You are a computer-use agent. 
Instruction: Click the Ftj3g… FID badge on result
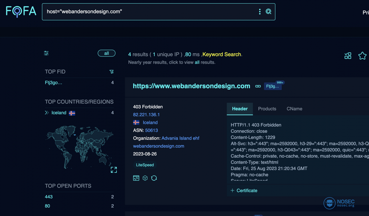273,86
